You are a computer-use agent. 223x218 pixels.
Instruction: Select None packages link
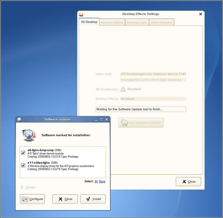(x=102, y=181)
